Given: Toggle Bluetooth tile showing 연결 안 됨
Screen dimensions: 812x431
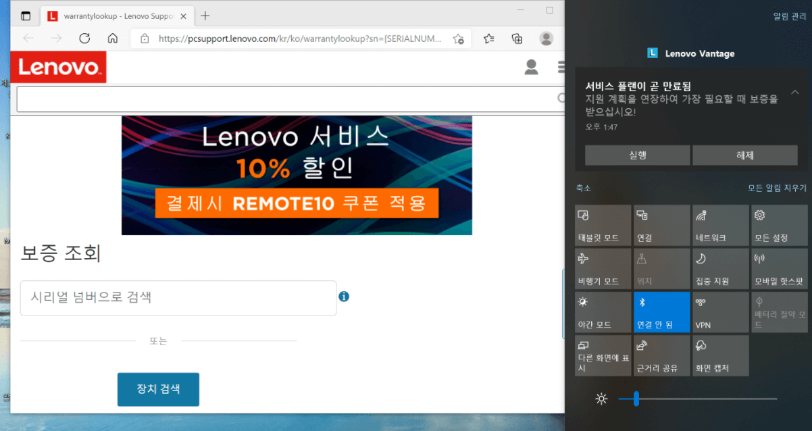Looking at the screenshot, I should [x=661, y=311].
